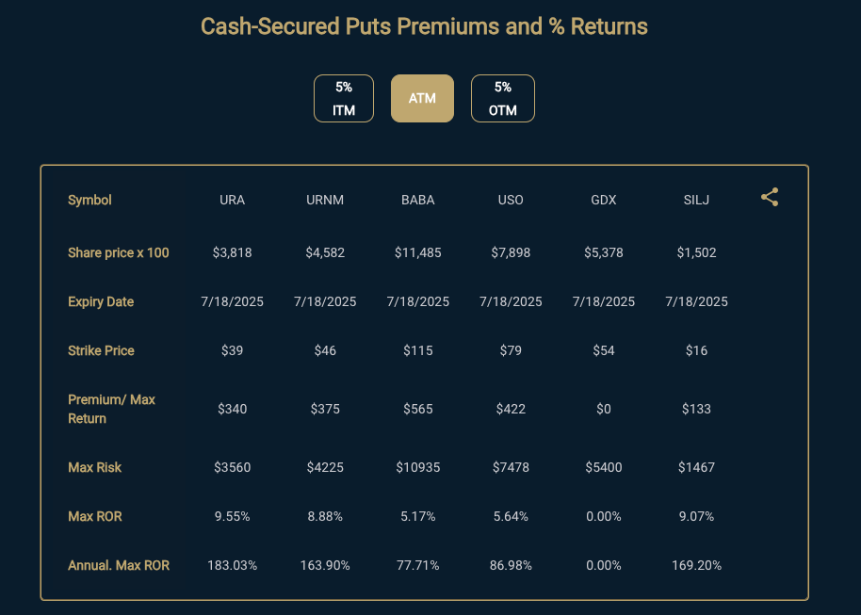Select the USO symbol header
The image size is (861, 615).
point(511,200)
